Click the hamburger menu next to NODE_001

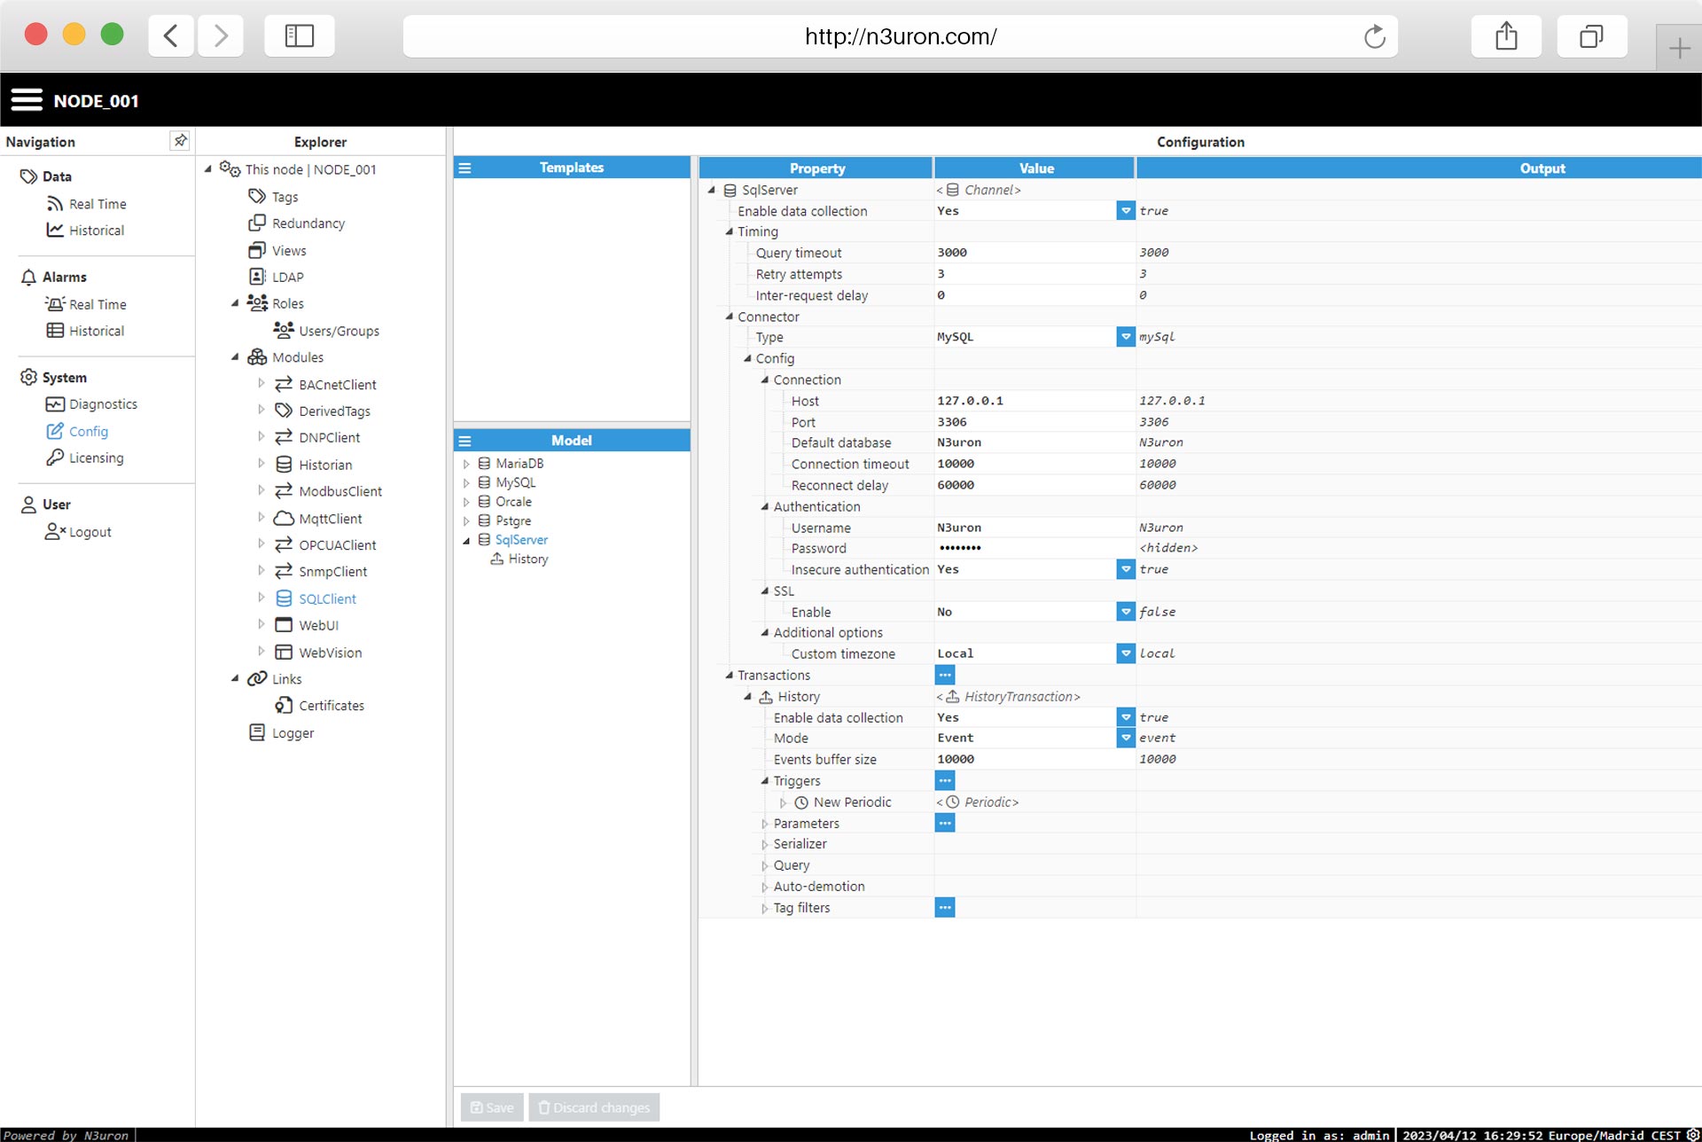click(x=27, y=100)
